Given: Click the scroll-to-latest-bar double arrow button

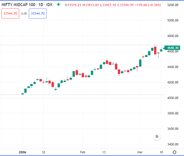Looking at the screenshot, I should click(x=157, y=136).
